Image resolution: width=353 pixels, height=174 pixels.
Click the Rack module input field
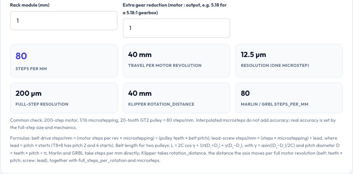[64, 21]
